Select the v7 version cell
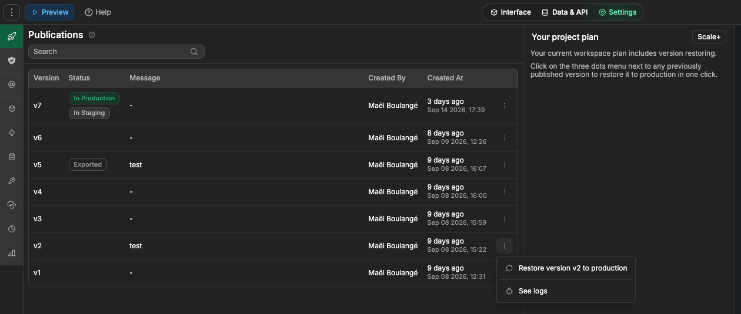Image resolution: width=741 pixels, height=314 pixels. click(38, 106)
